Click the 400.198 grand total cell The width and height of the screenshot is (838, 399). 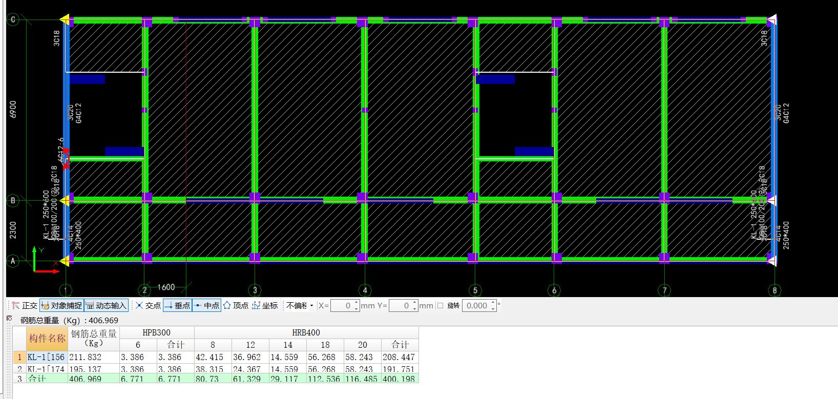click(x=400, y=379)
